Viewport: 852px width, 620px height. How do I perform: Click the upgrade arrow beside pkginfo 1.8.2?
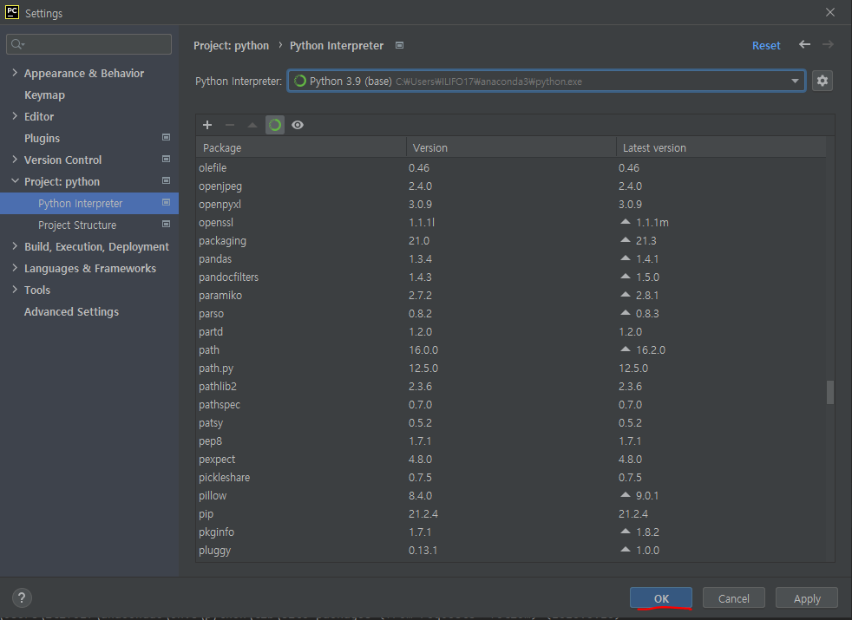[x=626, y=531]
